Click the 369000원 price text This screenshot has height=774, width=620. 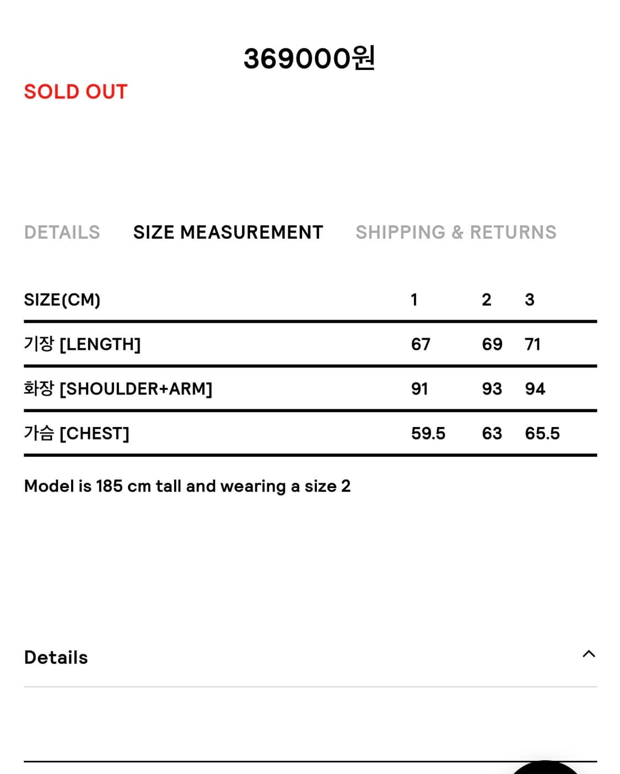pyautogui.click(x=309, y=58)
